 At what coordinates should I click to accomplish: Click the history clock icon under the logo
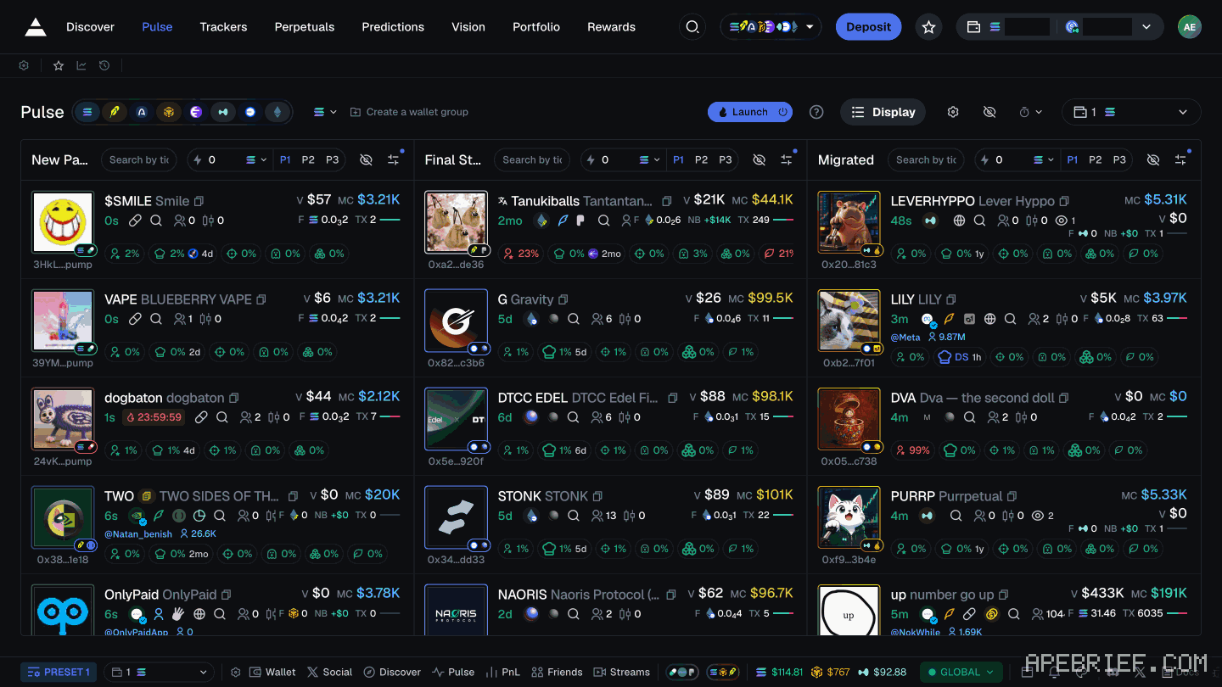pos(104,65)
